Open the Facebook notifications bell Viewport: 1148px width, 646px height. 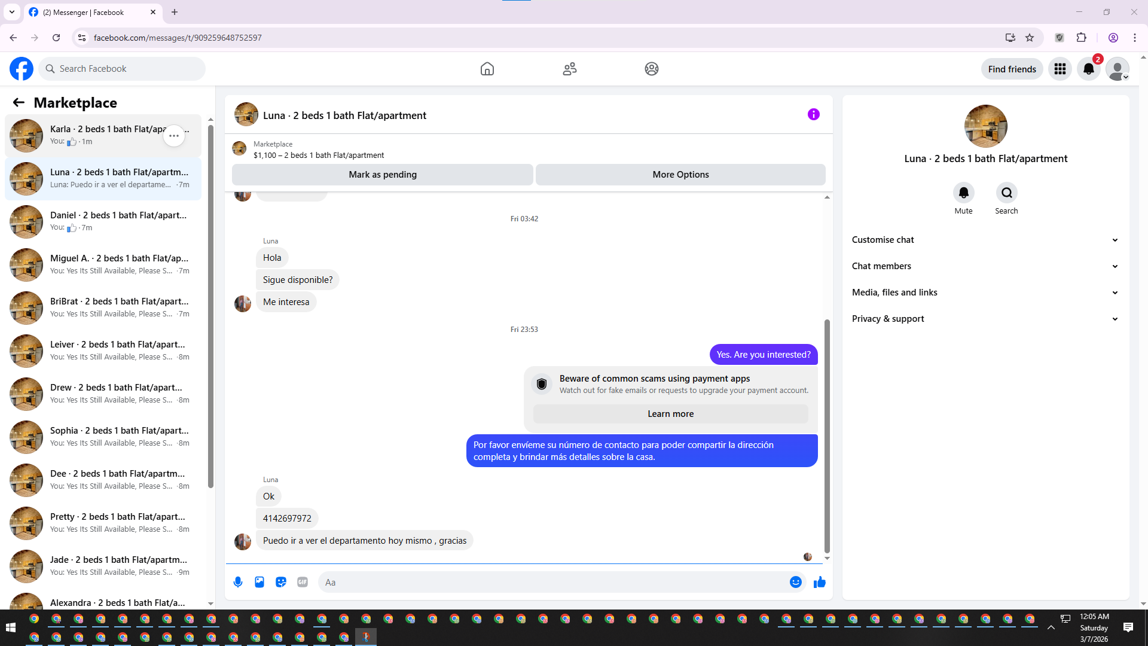1089,69
